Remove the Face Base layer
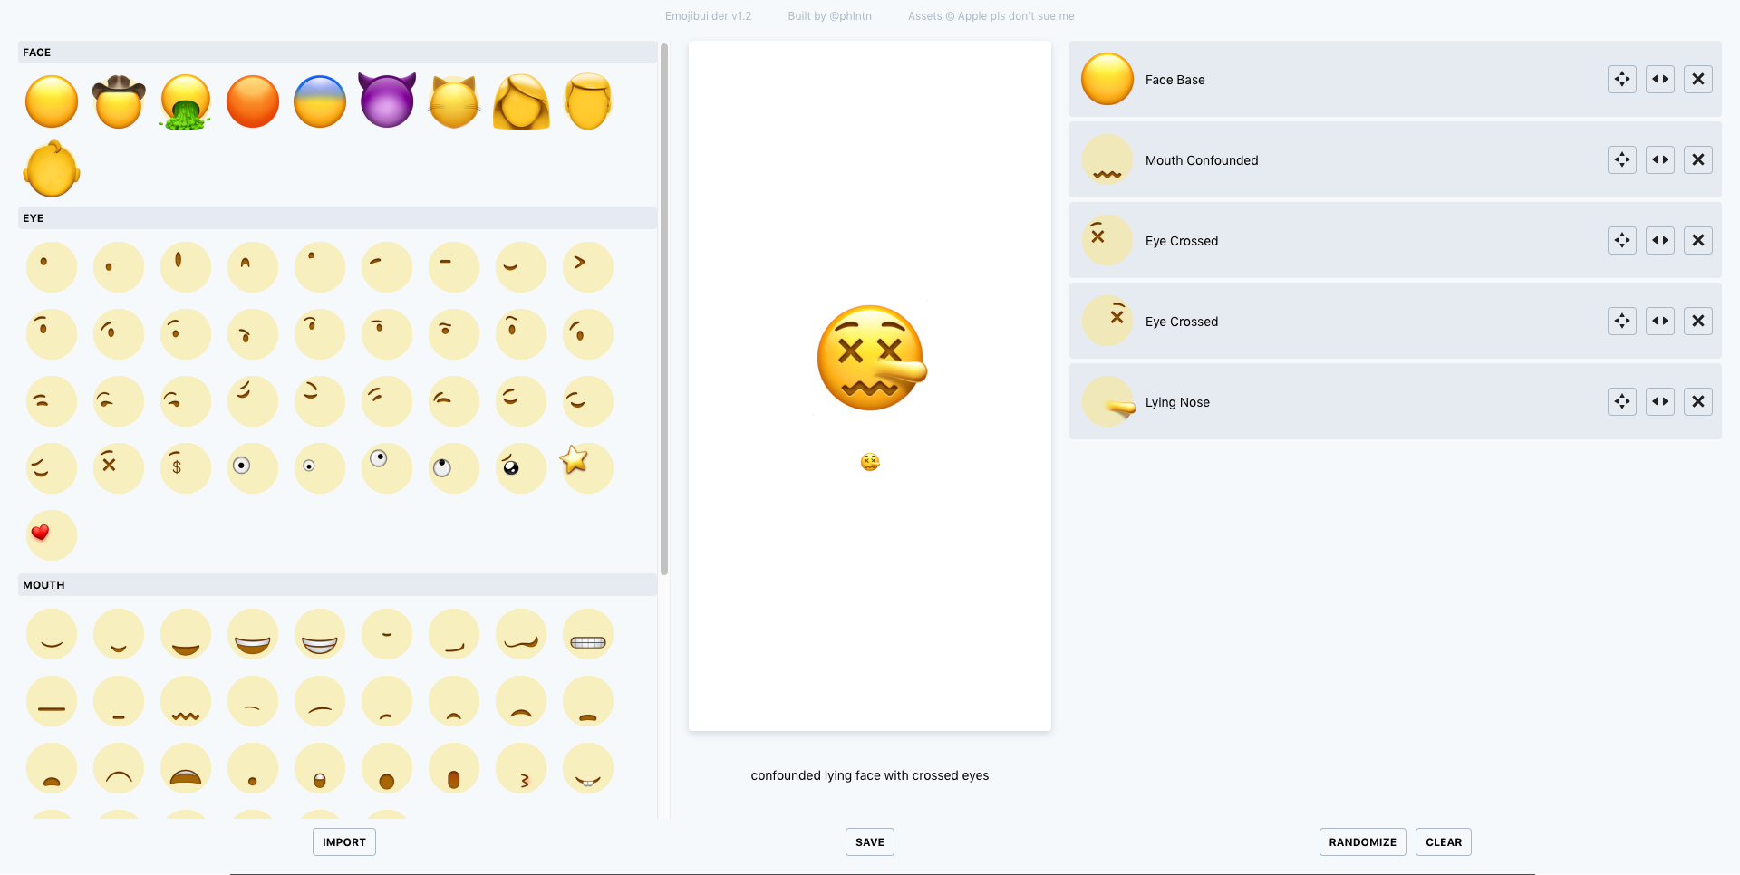 coord(1698,80)
